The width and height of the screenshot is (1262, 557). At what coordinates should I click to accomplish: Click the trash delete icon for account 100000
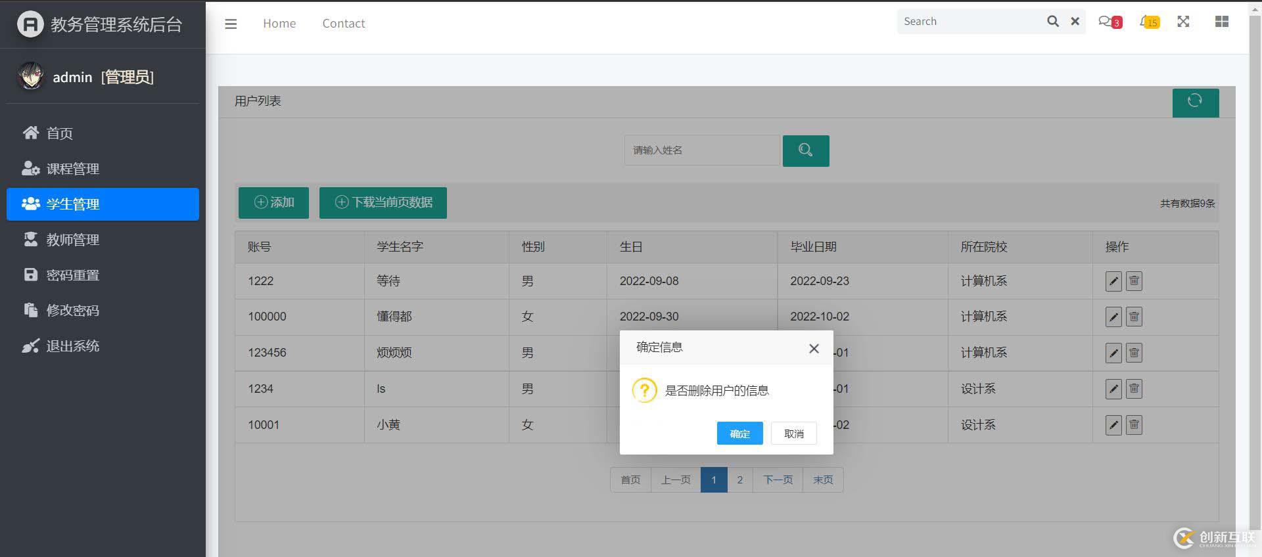tap(1134, 317)
